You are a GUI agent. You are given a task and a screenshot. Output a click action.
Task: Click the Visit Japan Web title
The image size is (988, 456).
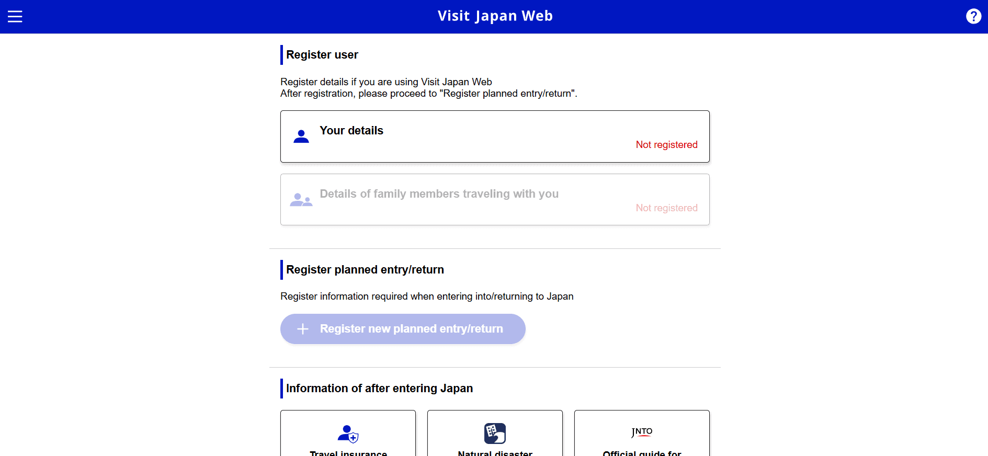click(x=495, y=16)
